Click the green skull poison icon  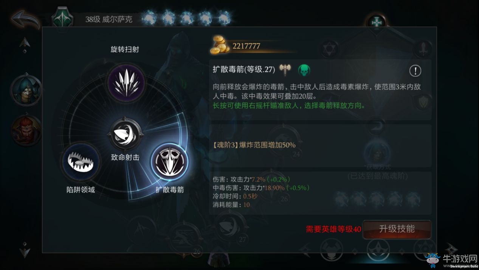304,70
